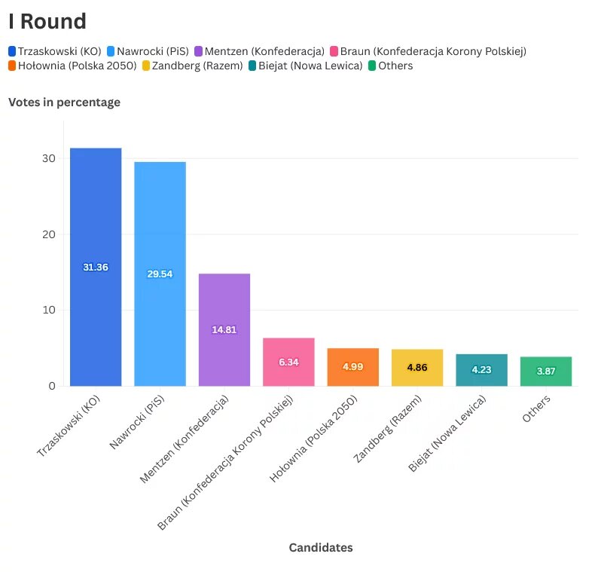This screenshot has width=598, height=572.
Task: Select the orange Hołownia bar labeled 4.99
Action: [x=352, y=367]
